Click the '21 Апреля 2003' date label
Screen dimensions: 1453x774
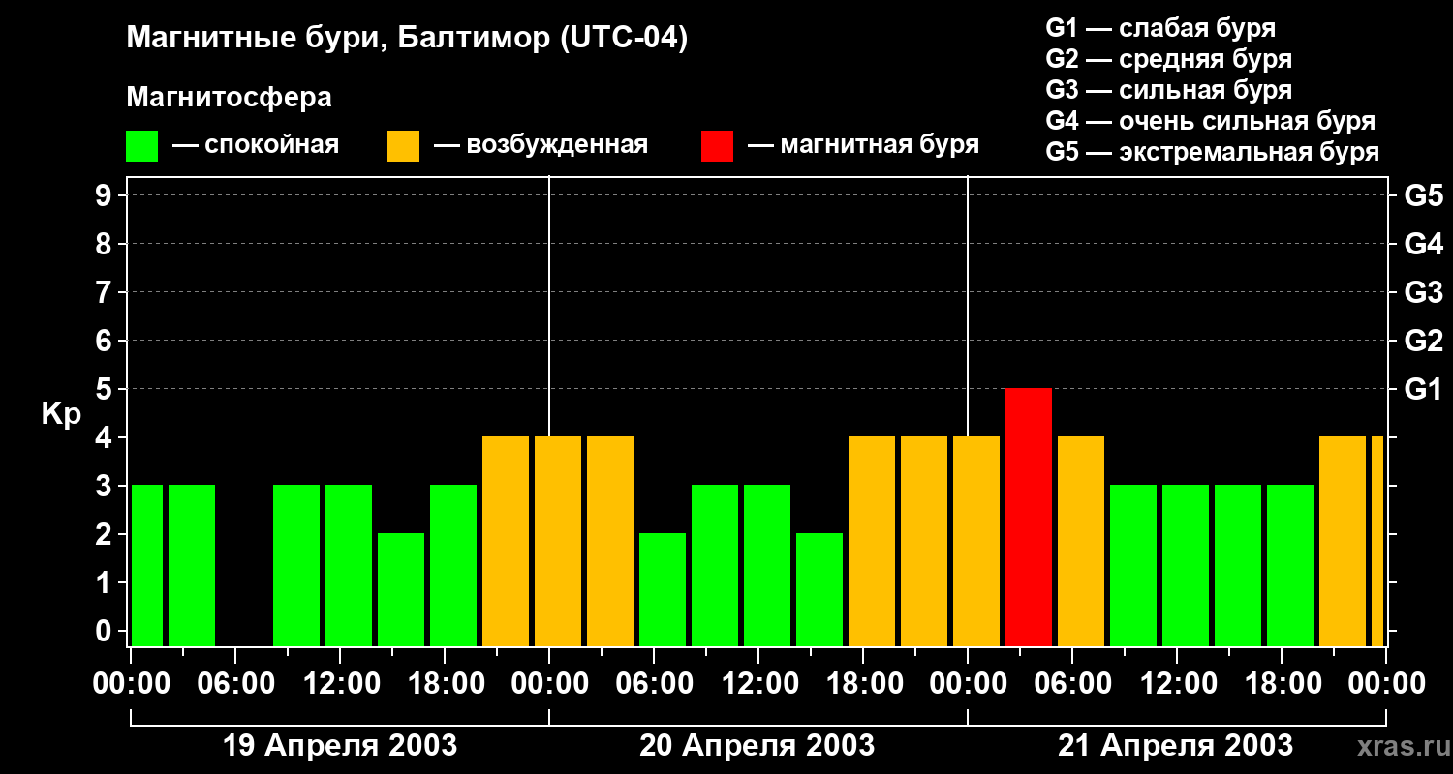point(1175,746)
